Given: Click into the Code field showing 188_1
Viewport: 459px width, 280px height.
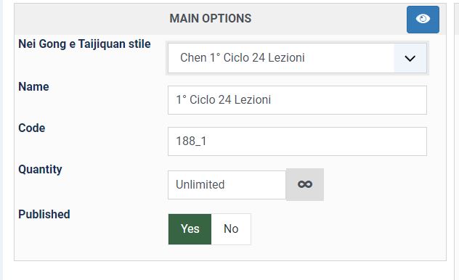Looking at the screenshot, I should point(297,141).
